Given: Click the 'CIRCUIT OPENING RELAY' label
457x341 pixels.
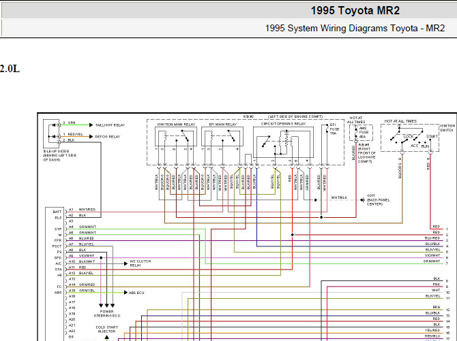Looking at the screenshot, I should [283, 124].
